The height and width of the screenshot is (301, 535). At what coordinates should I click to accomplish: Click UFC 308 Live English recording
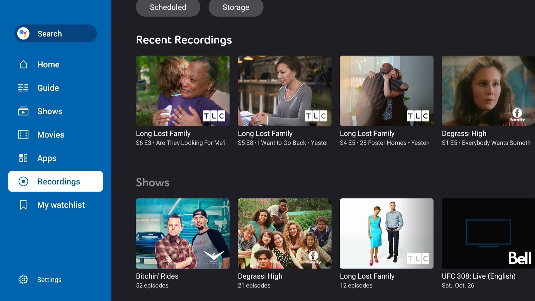(488, 233)
